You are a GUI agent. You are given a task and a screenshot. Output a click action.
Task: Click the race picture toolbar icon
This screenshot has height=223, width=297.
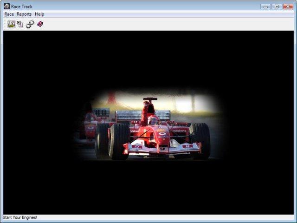pyautogui.click(x=12, y=24)
